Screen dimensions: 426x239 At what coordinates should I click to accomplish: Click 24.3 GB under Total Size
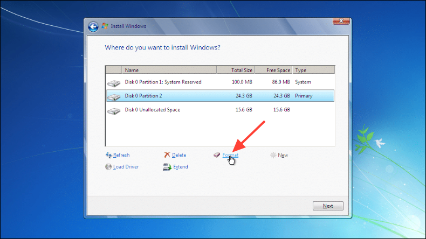pos(244,96)
